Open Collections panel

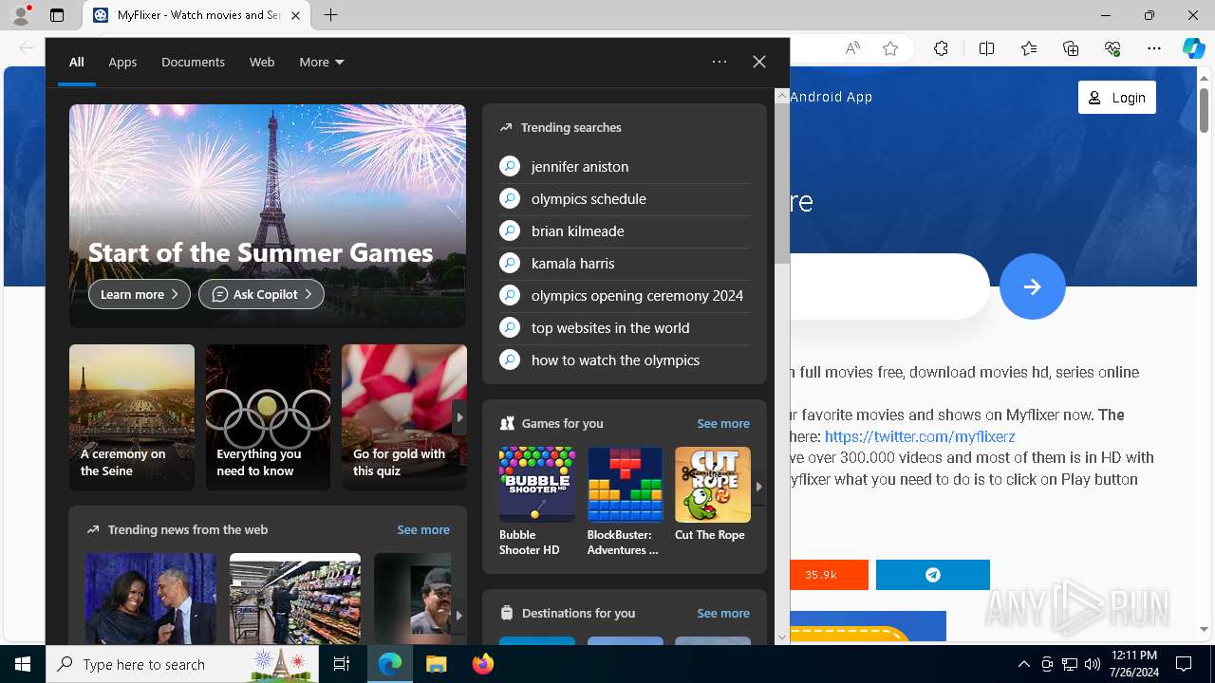pos(1071,48)
